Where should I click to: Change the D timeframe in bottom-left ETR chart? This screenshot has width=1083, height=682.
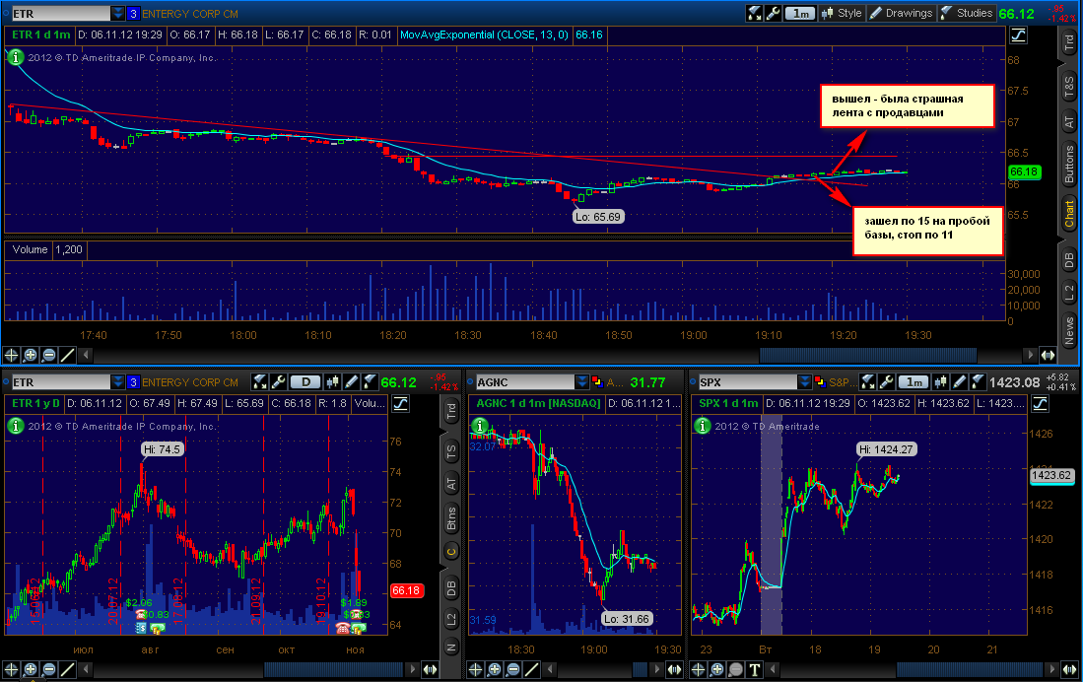[305, 382]
